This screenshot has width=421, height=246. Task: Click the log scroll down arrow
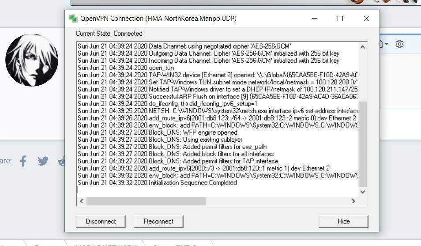click(363, 192)
